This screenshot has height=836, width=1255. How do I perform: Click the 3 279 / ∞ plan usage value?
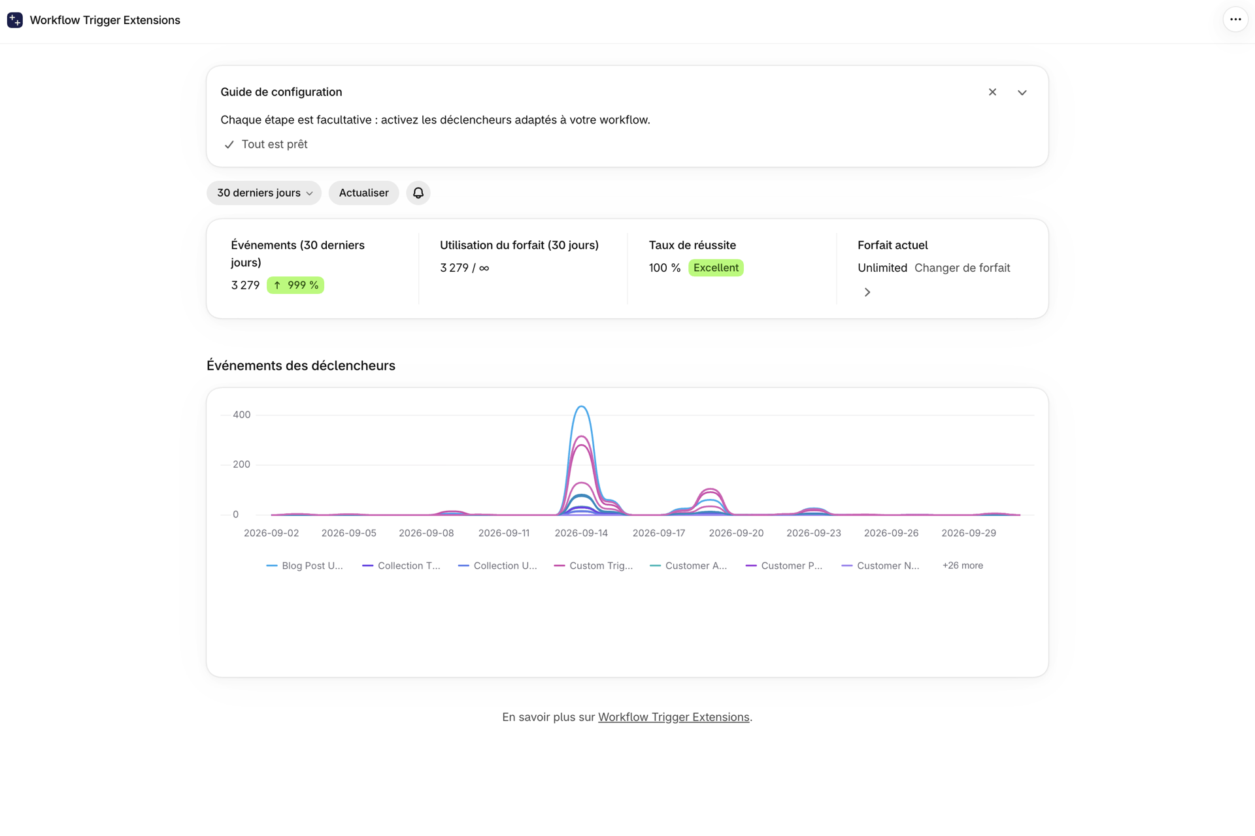[464, 268]
